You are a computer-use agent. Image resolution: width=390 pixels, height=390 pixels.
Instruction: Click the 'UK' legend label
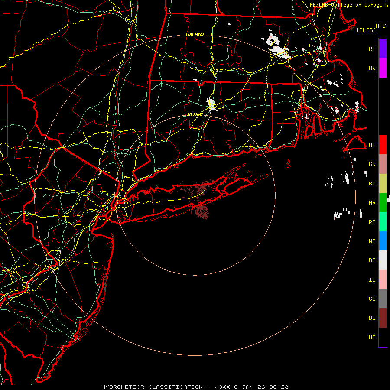coord(372,68)
